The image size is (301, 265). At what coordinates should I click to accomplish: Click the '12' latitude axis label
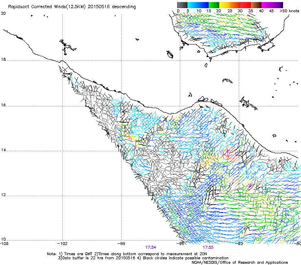click(3, 195)
